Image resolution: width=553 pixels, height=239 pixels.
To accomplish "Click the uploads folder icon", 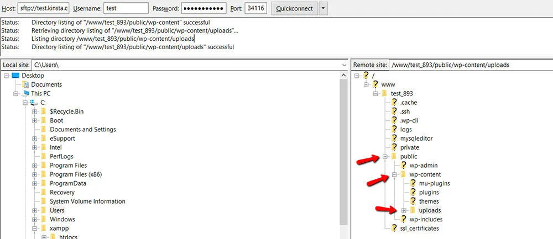I will coord(413,210).
